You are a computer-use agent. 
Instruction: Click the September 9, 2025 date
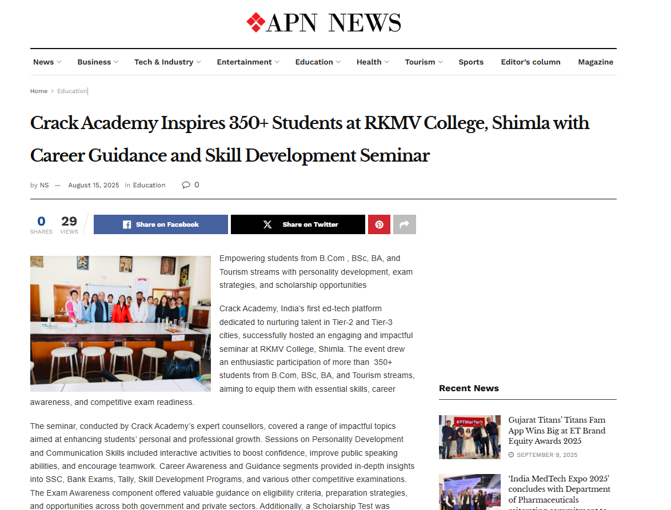tap(547, 455)
